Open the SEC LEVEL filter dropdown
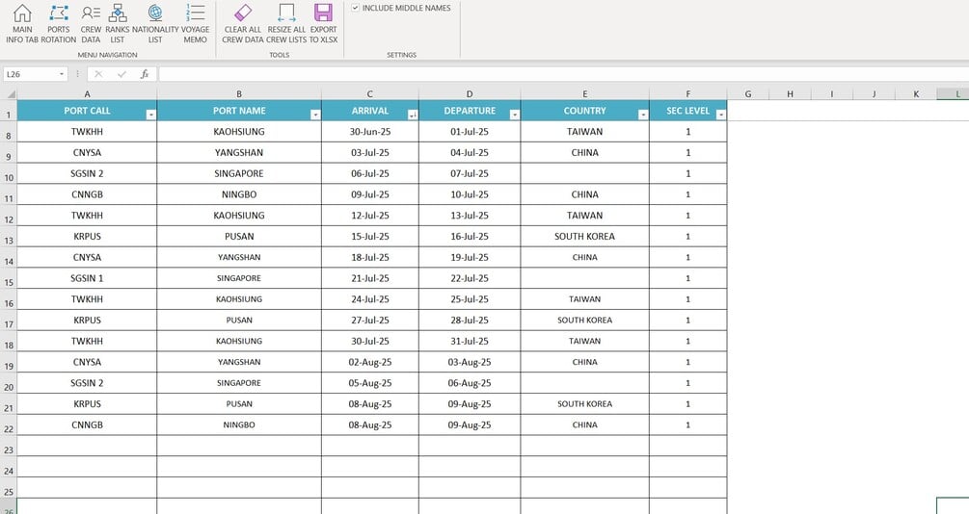Viewport: 969px width, 514px height. click(720, 115)
